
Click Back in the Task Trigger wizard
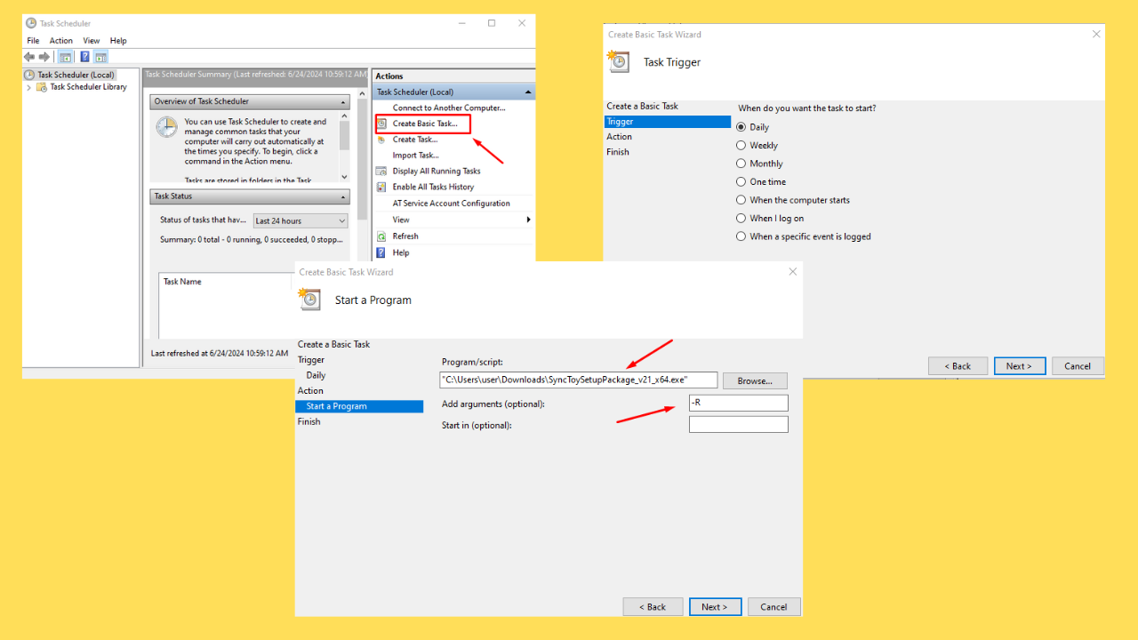pos(958,366)
